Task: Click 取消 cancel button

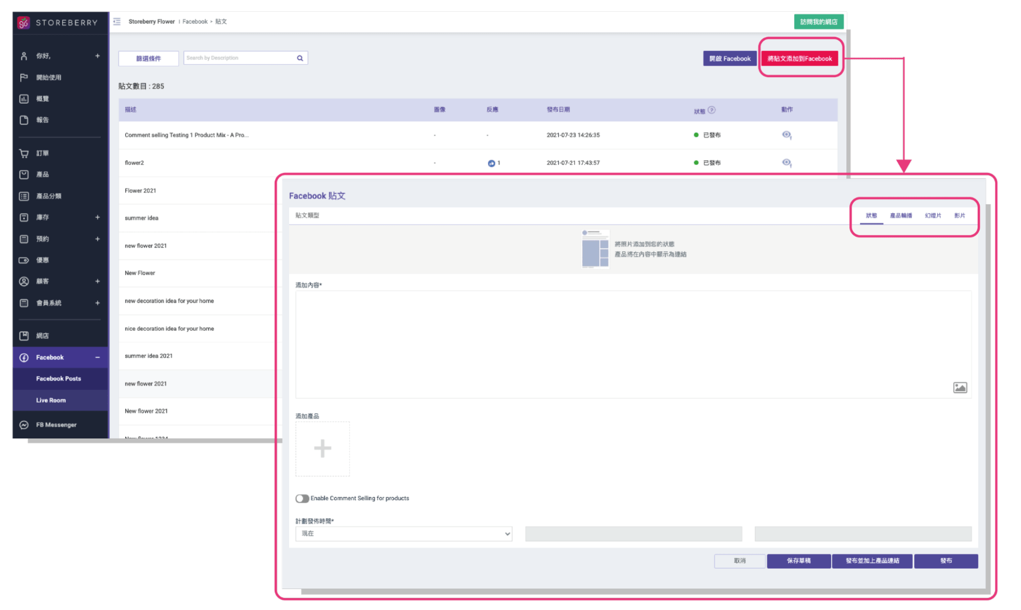Action: 740,561
